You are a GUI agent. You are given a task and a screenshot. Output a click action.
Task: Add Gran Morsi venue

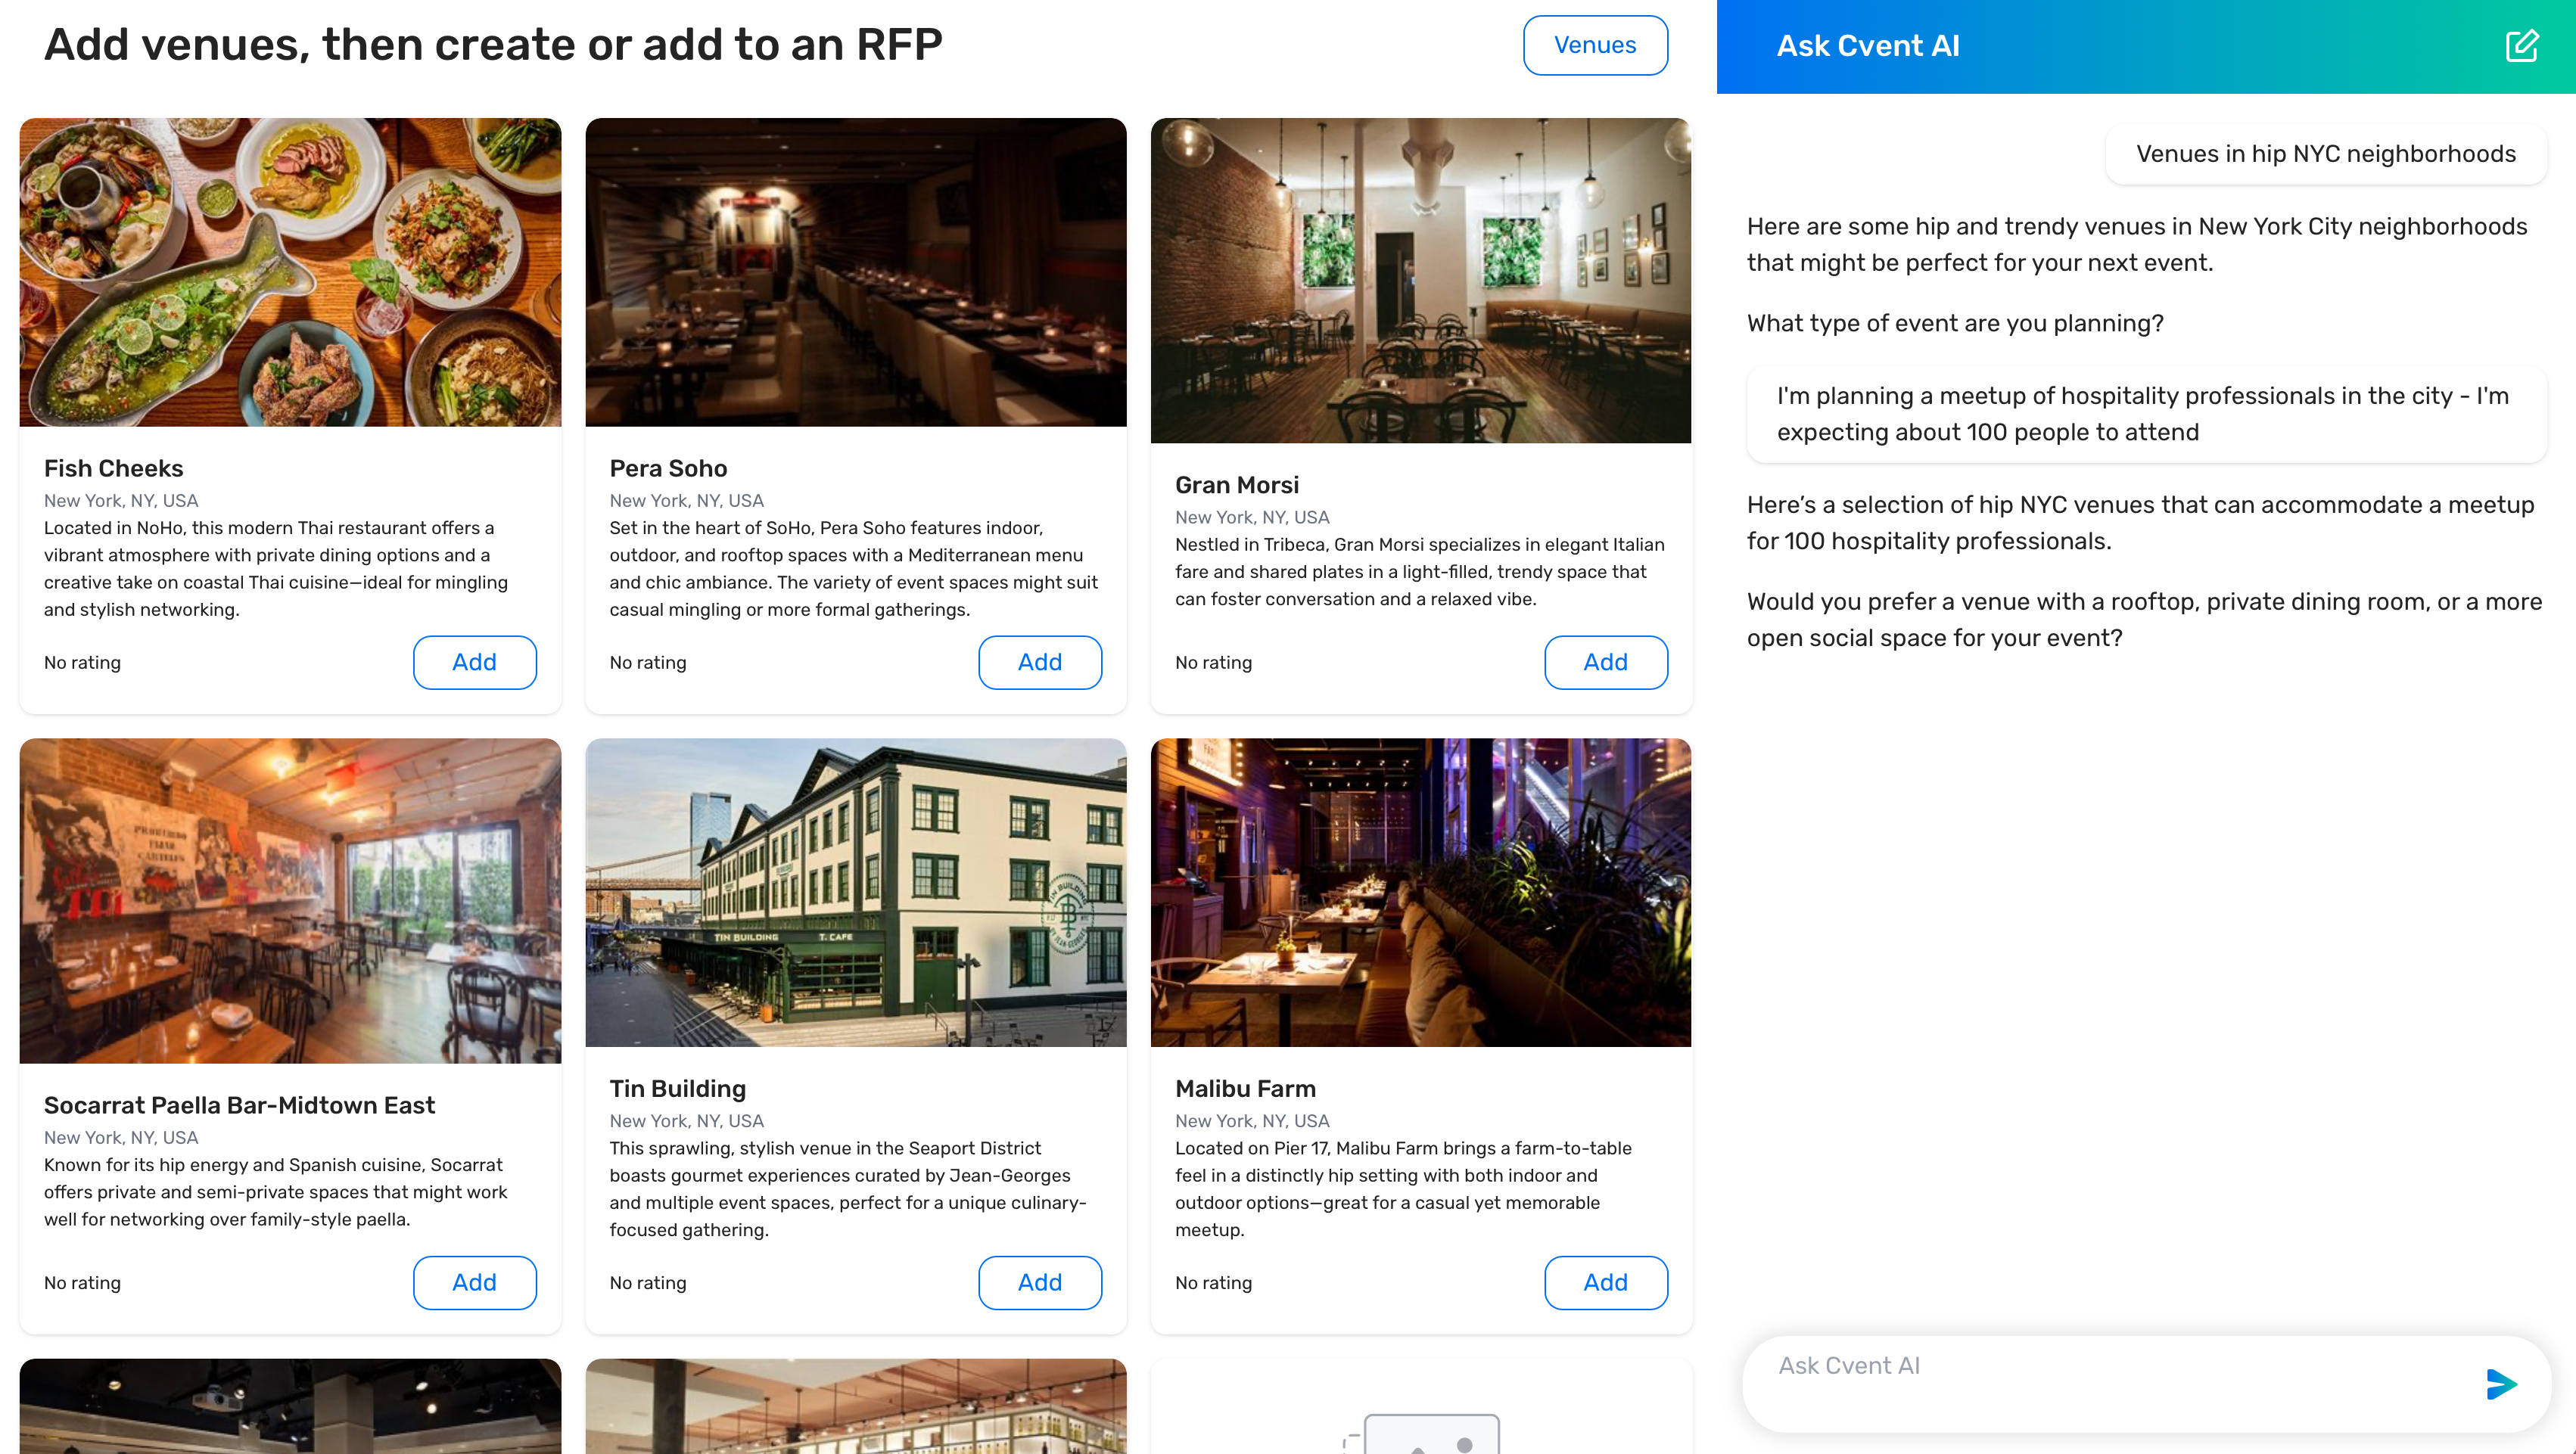[1606, 662]
